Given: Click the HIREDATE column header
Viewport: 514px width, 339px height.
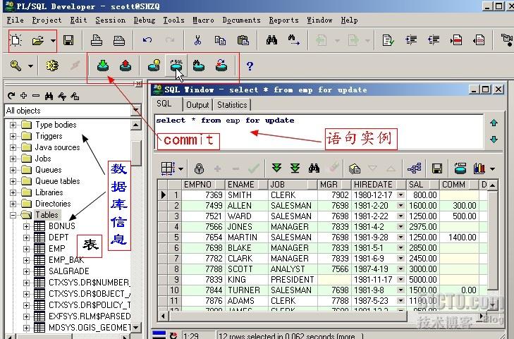Looking at the screenshot, I should [x=379, y=185].
